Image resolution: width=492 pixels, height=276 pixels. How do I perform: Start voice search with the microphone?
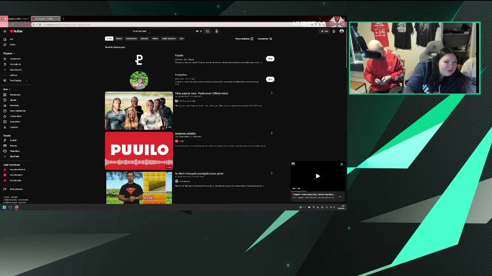point(216,31)
